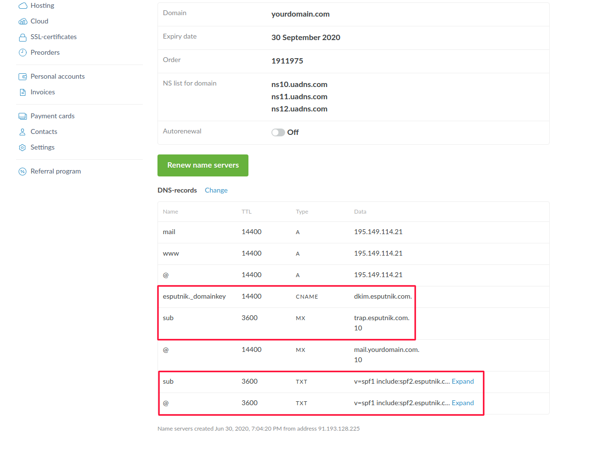Click the Hosting cloud icon in sidebar
Viewport: 603px width, 457px height.
(22, 6)
